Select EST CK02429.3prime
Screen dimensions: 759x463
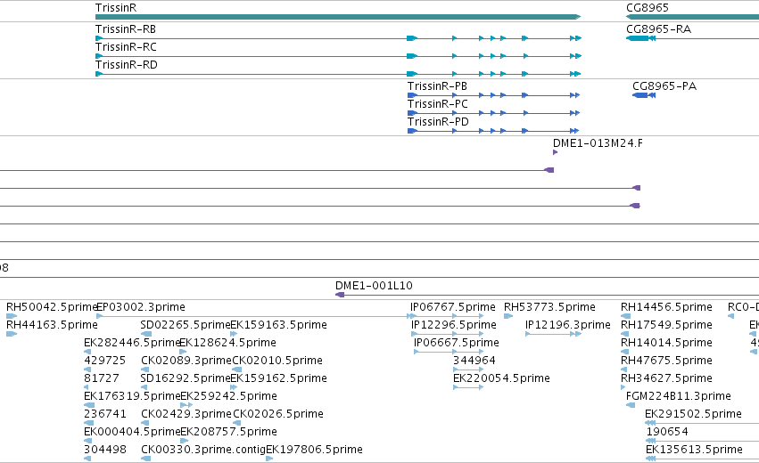tap(186, 415)
